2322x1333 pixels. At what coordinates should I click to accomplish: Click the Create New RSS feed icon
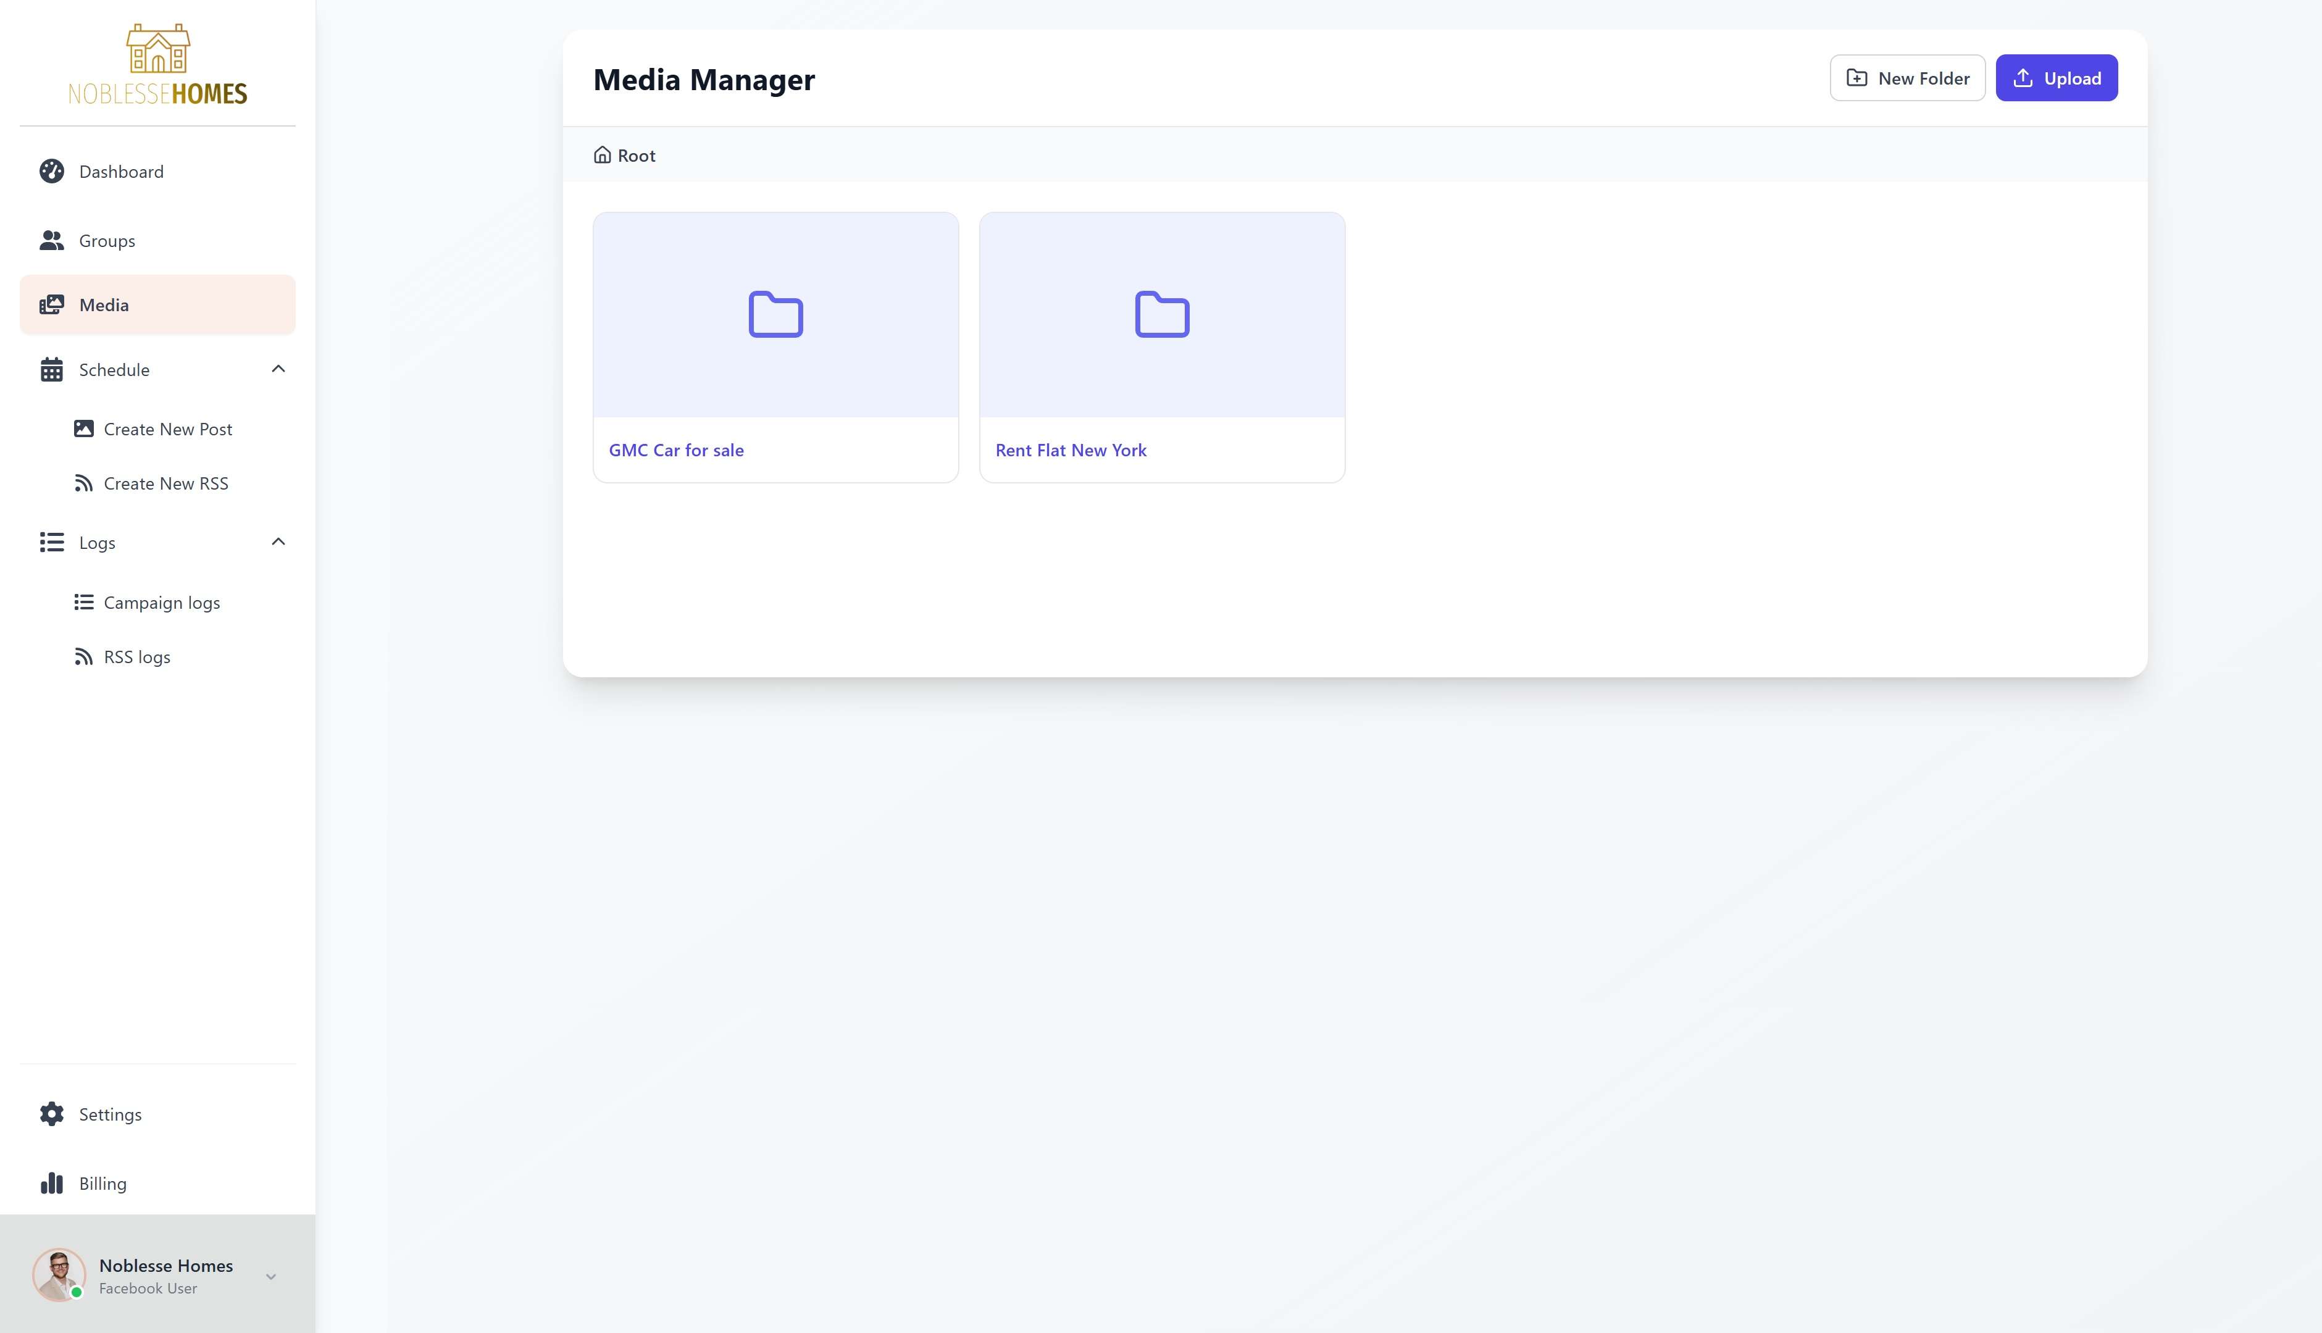point(83,483)
